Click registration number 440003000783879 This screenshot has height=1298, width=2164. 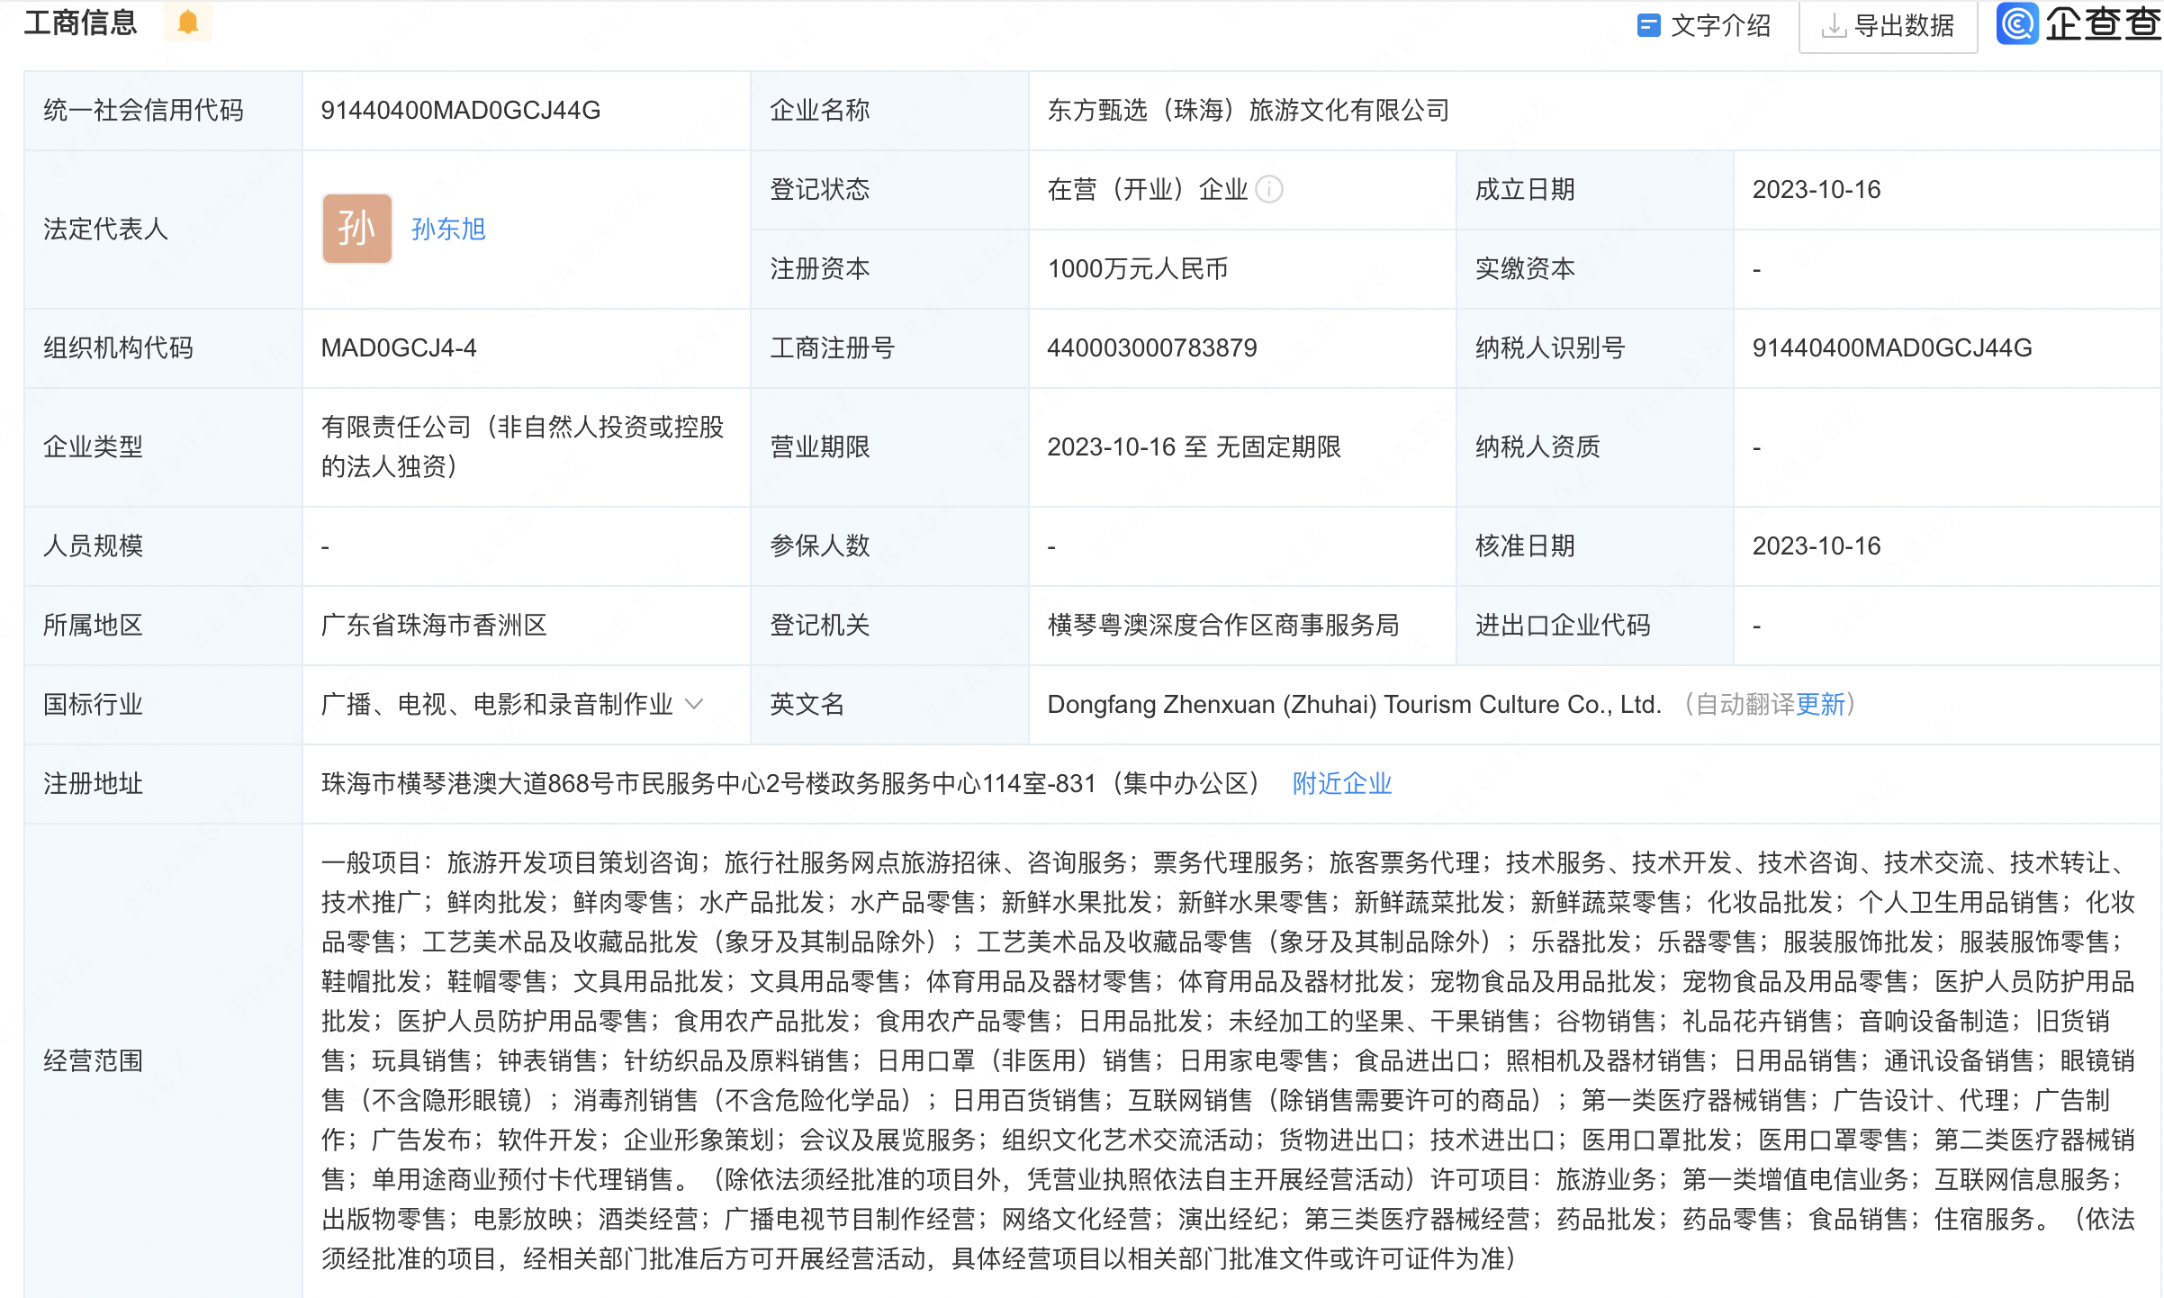click(x=1152, y=348)
